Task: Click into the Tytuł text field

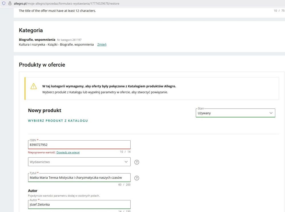Action: 79,178
